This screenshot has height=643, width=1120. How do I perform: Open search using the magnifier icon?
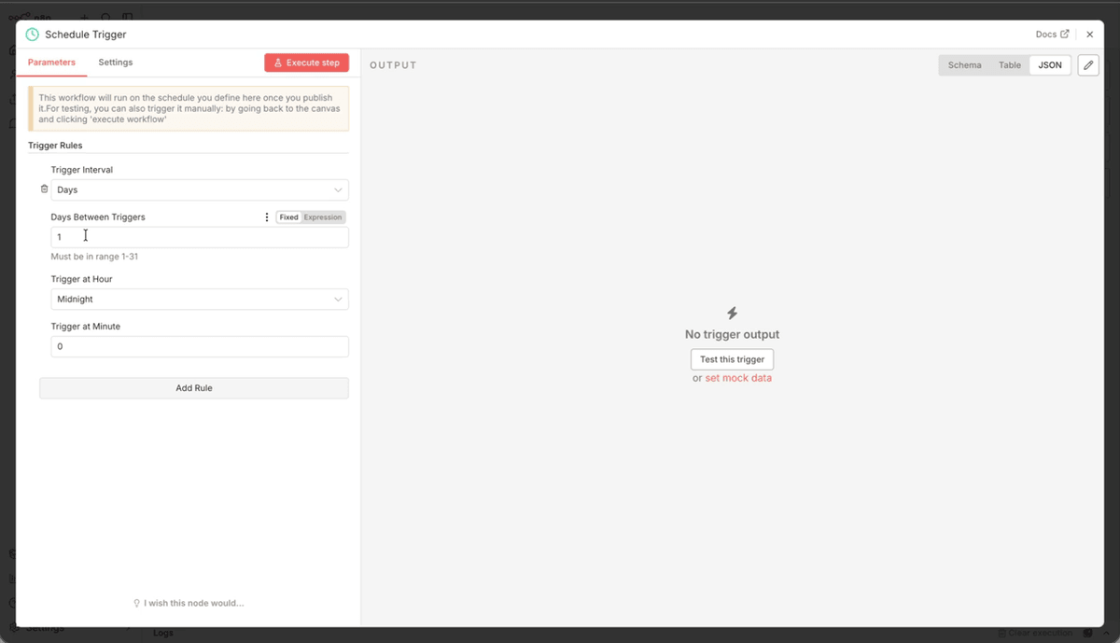pos(105,17)
